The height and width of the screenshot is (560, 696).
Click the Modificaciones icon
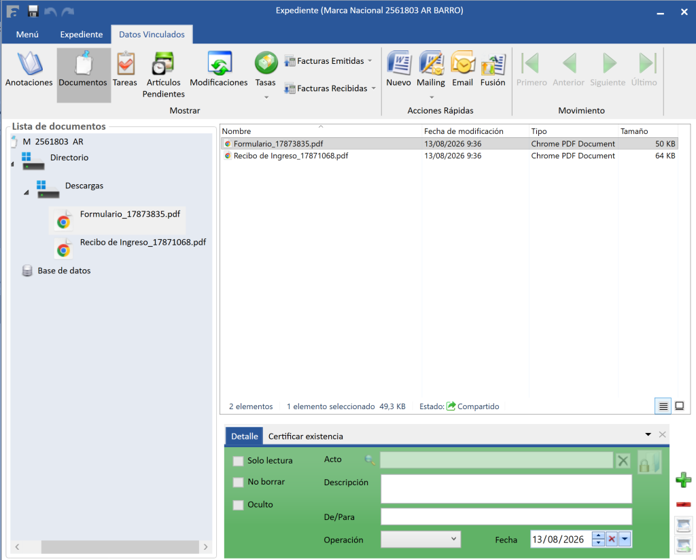coord(219,63)
